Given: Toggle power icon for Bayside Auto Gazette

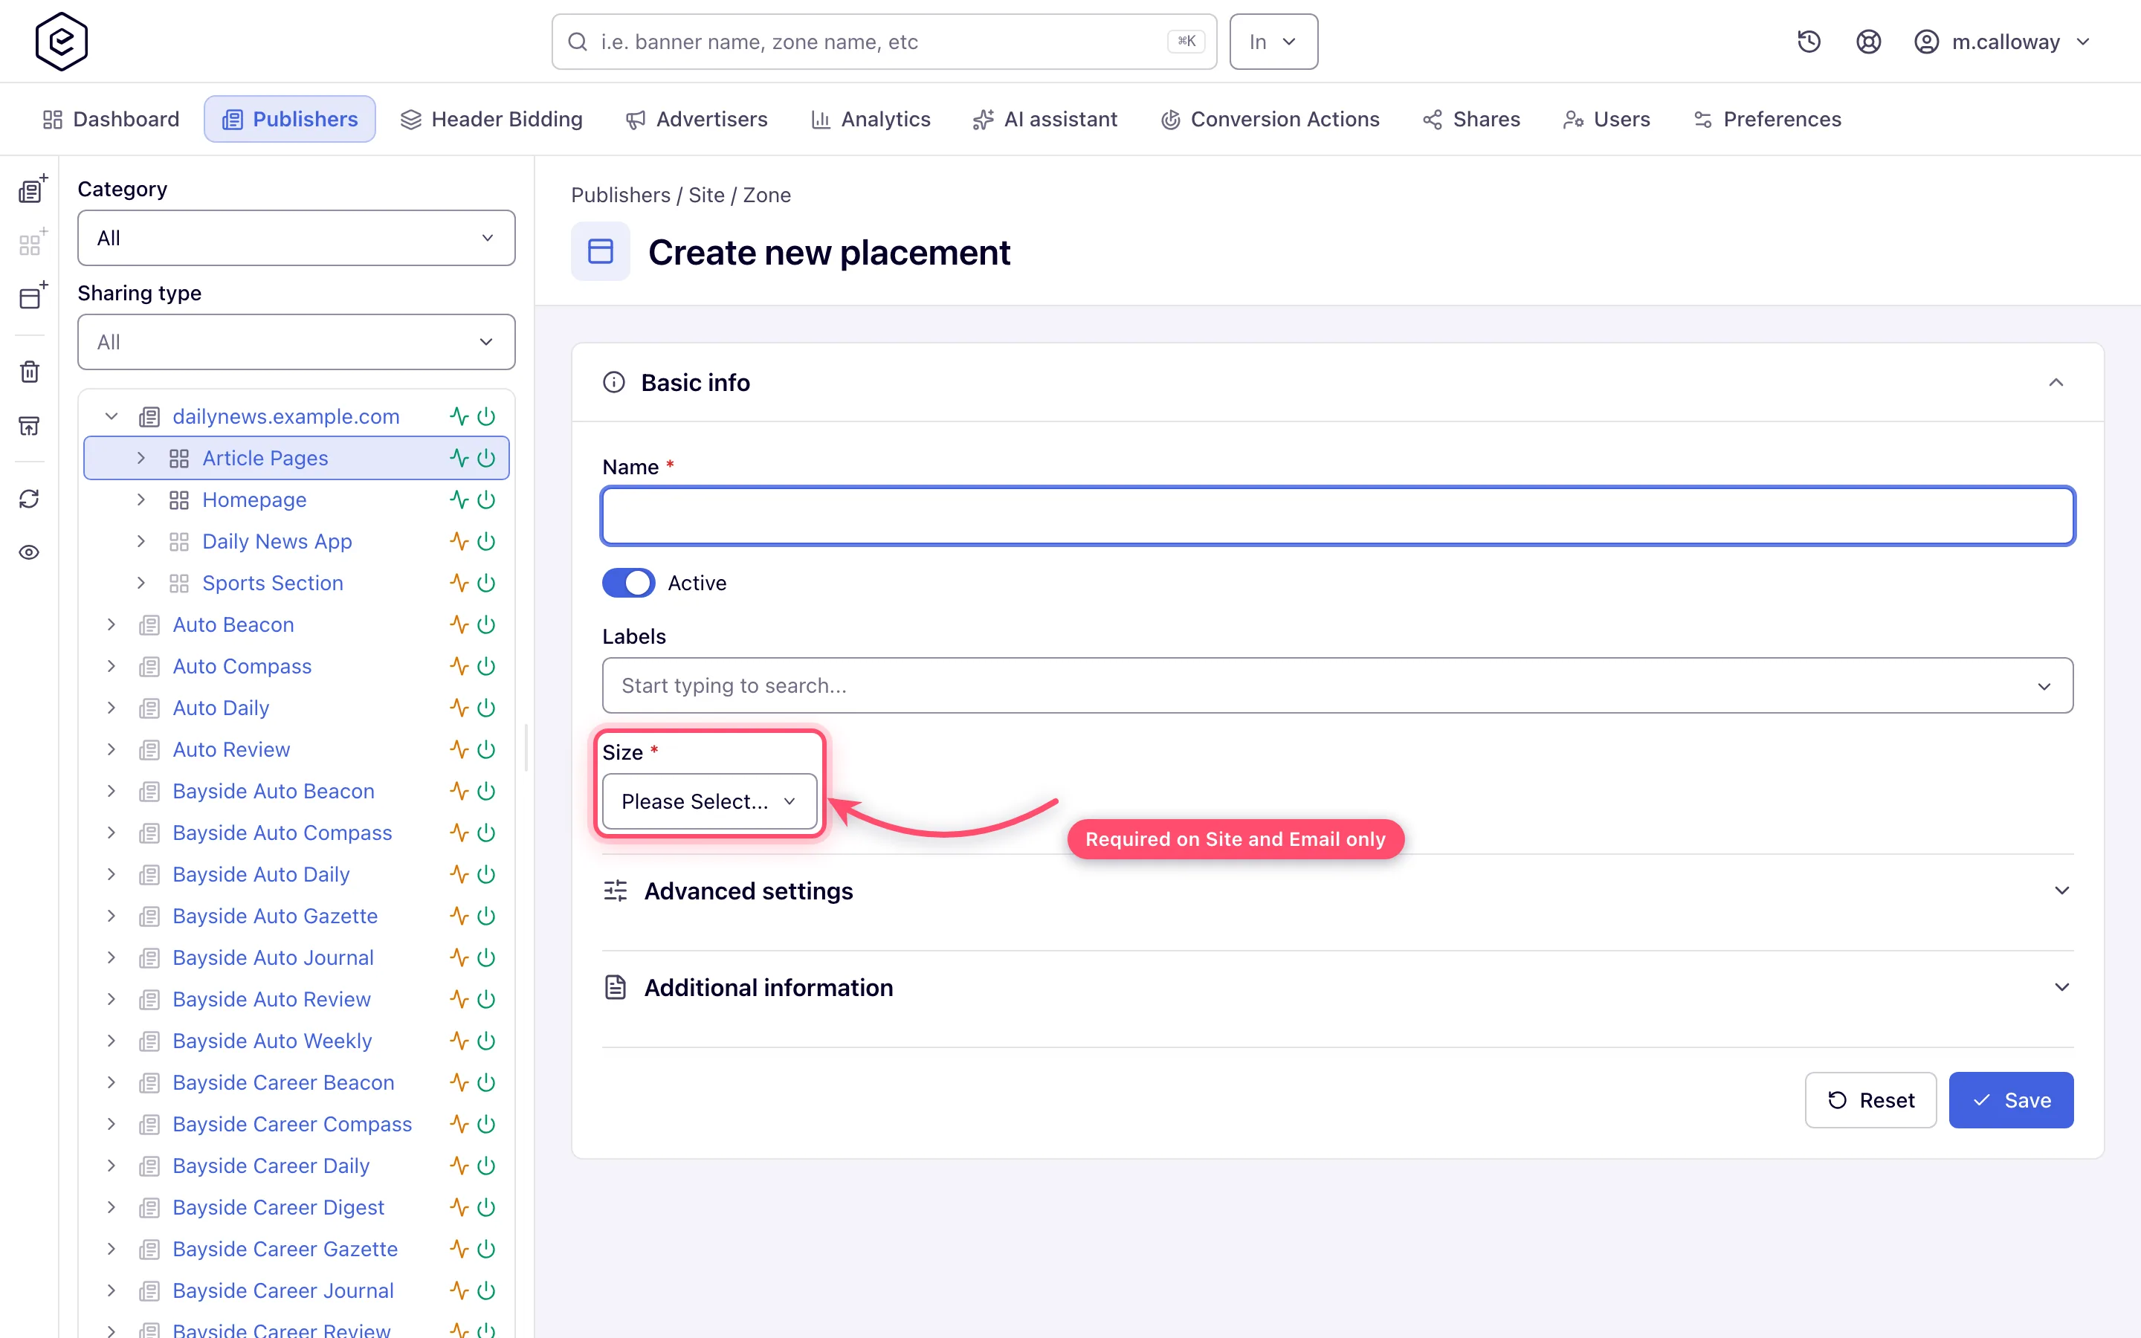Looking at the screenshot, I should coord(487,916).
